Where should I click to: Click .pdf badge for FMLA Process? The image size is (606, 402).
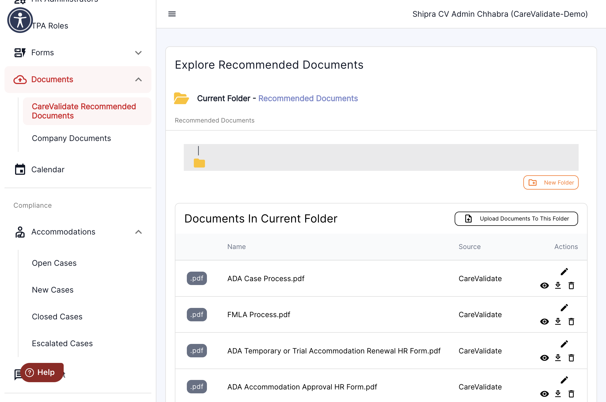pyautogui.click(x=197, y=315)
